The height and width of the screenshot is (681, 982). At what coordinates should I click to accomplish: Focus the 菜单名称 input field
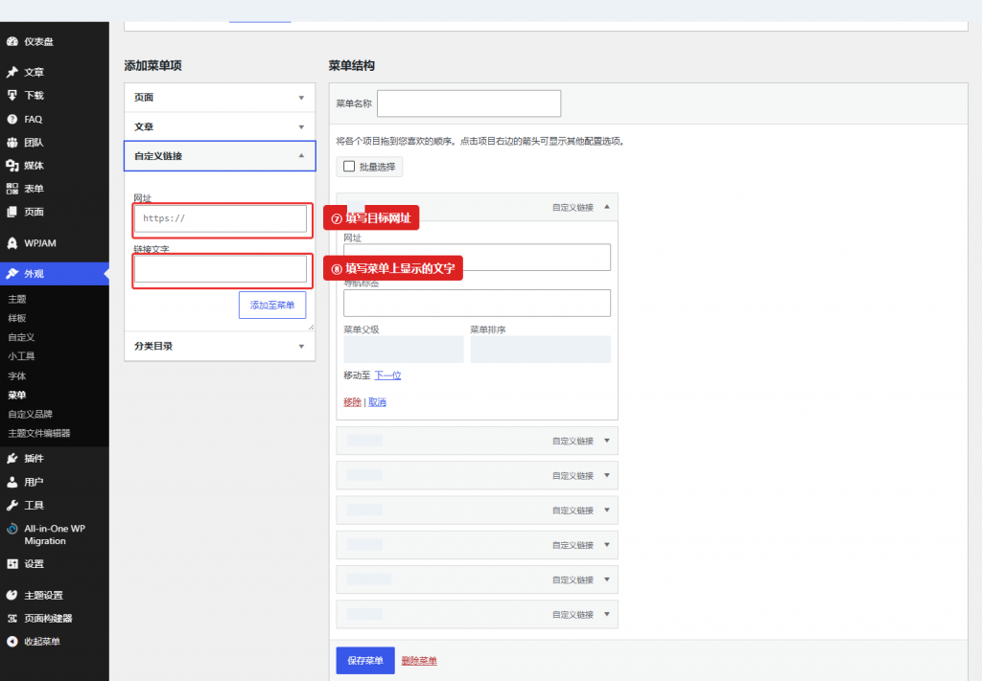pyautogui.click(x=469, y=103)
